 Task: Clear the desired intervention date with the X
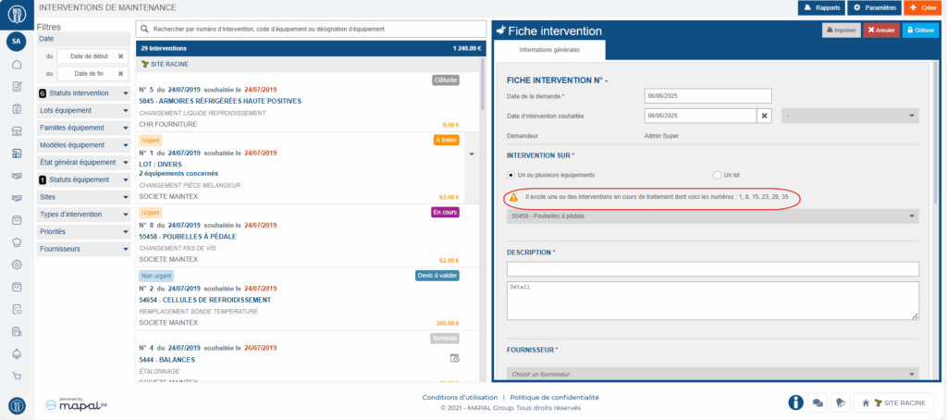764,116
